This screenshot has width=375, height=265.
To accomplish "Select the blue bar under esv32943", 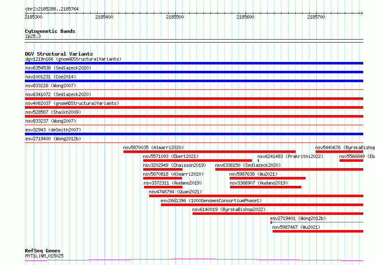I will click(x=194, y=134).
